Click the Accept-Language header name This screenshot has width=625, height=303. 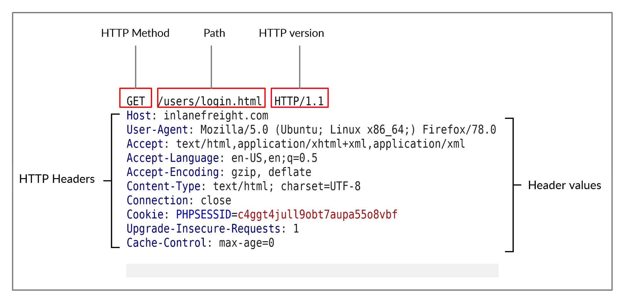pos(173,158)
